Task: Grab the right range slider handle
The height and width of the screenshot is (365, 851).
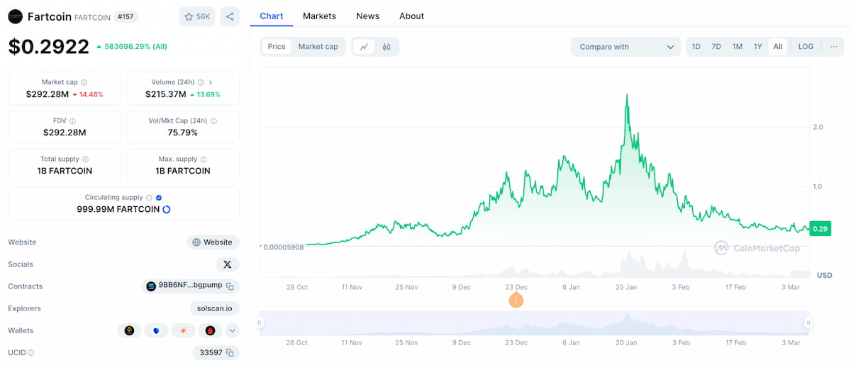Action: pos(808,322)
